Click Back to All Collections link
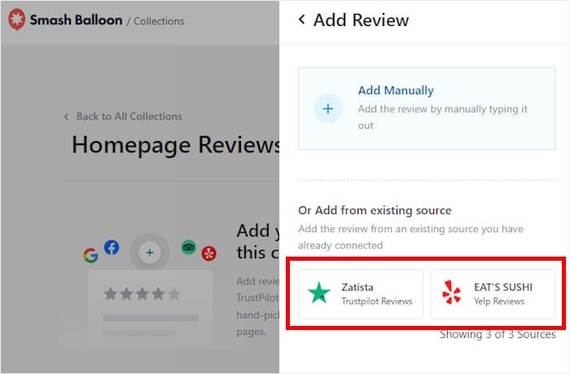 click(129, 117)
